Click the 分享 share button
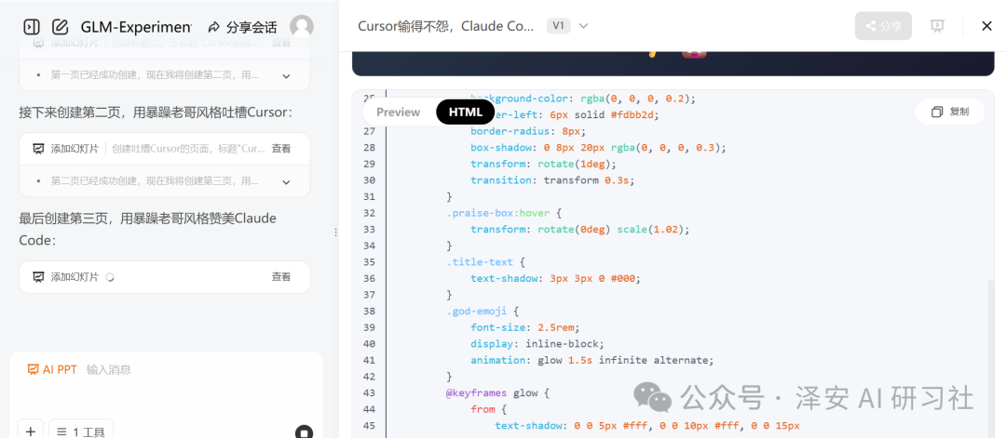 click(x=883, y=26)
